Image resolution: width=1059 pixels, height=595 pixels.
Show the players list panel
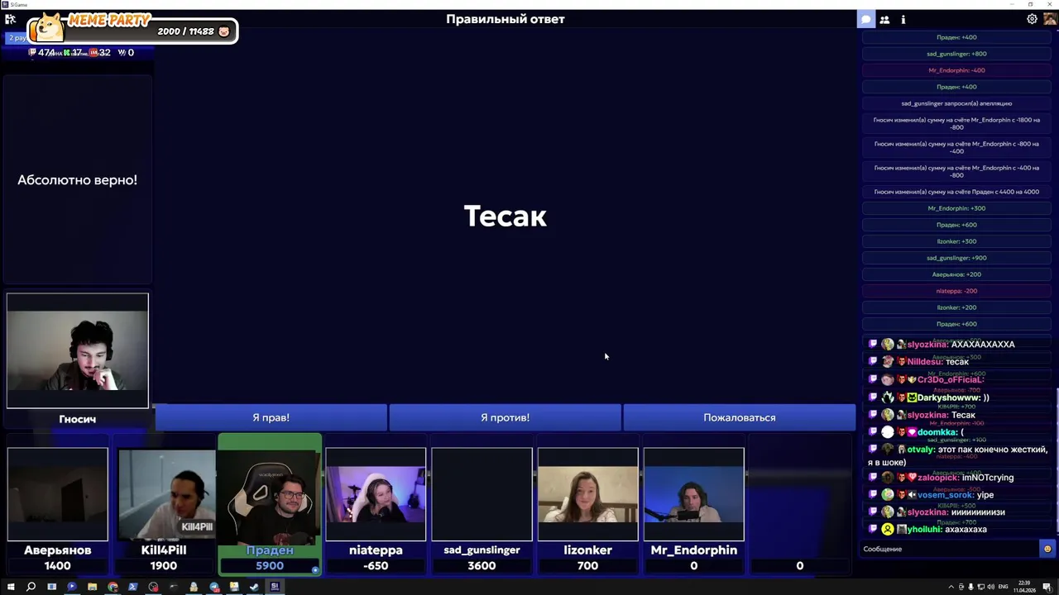(884, 19)
